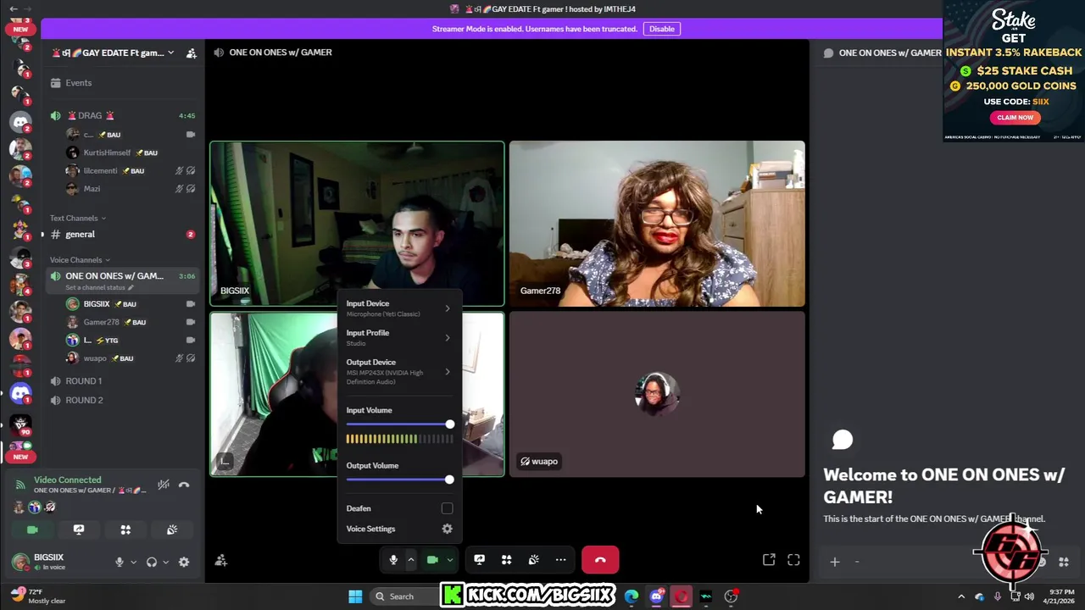The width and height of the screenshot is (1085, 610).
Task: Open Voice Settings gear in the popup menu
Action: [447, 529]
